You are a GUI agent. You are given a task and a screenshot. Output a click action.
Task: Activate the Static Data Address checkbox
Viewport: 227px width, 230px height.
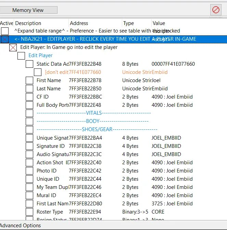pos(29,64)
